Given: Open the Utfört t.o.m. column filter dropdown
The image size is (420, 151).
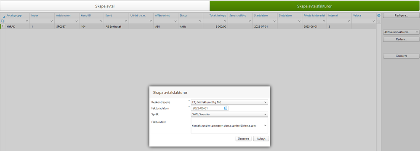Looking at the screenshot, I should (151, 21).
